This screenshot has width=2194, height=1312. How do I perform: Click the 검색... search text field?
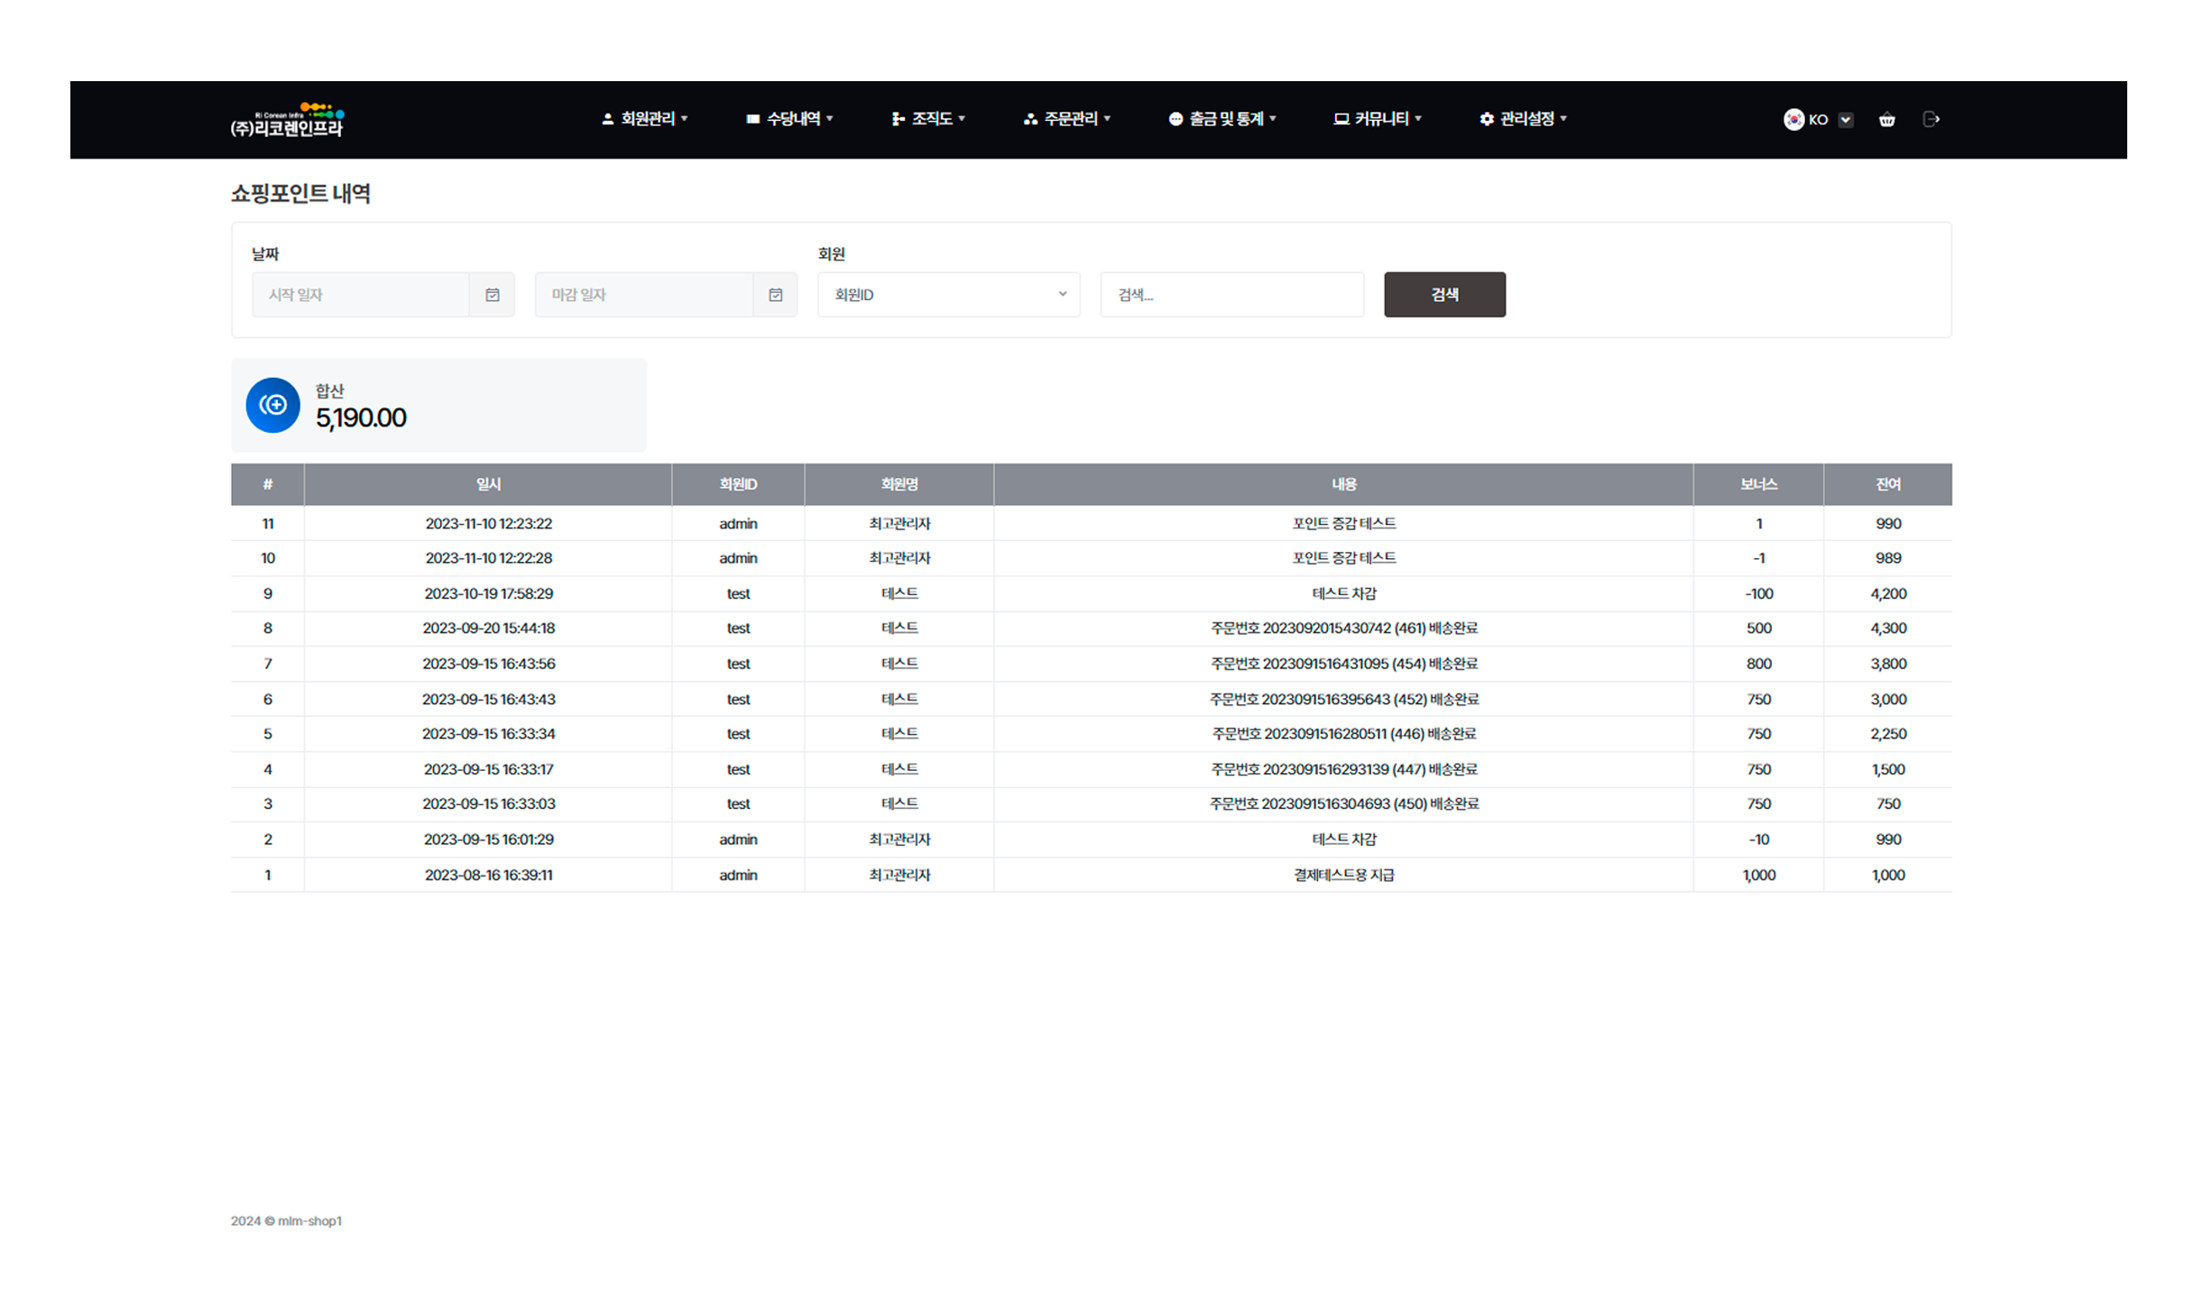1232,295
